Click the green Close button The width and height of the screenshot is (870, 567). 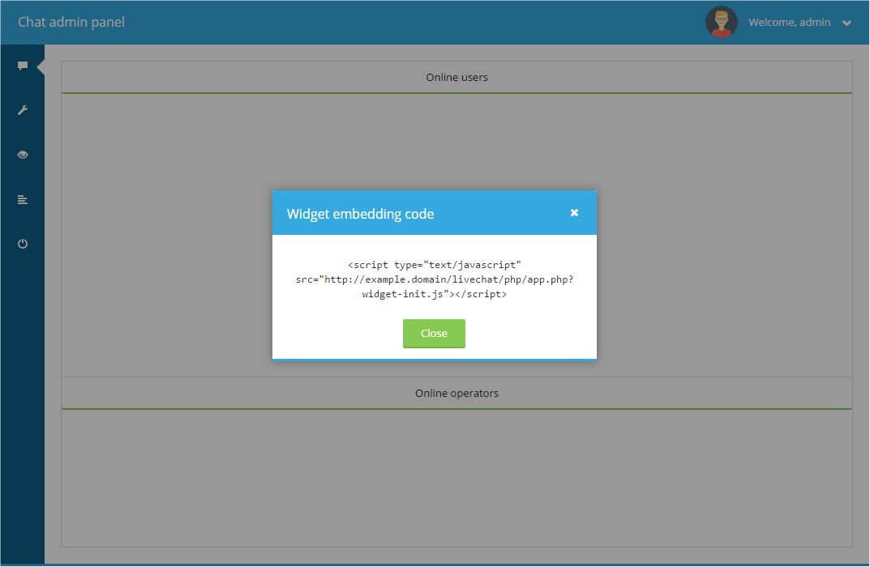434,334
